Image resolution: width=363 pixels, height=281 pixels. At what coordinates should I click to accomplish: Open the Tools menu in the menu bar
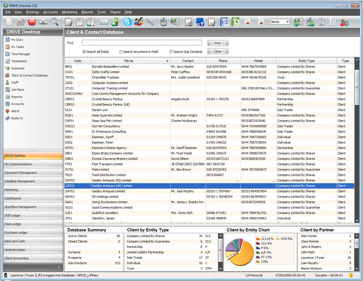[101, 12]
